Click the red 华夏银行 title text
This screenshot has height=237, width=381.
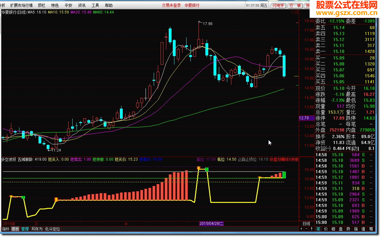[192, 5]
